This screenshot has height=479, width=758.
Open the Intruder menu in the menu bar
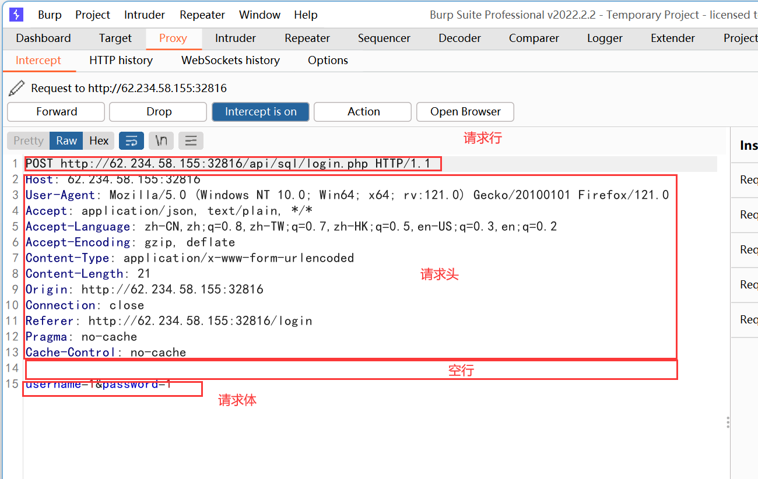[145, 15]
